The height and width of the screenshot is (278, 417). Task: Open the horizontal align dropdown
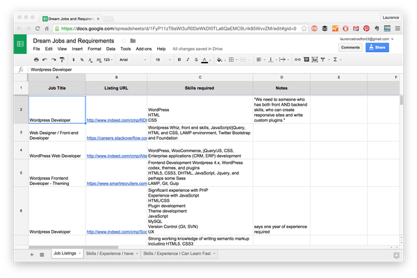261,60
